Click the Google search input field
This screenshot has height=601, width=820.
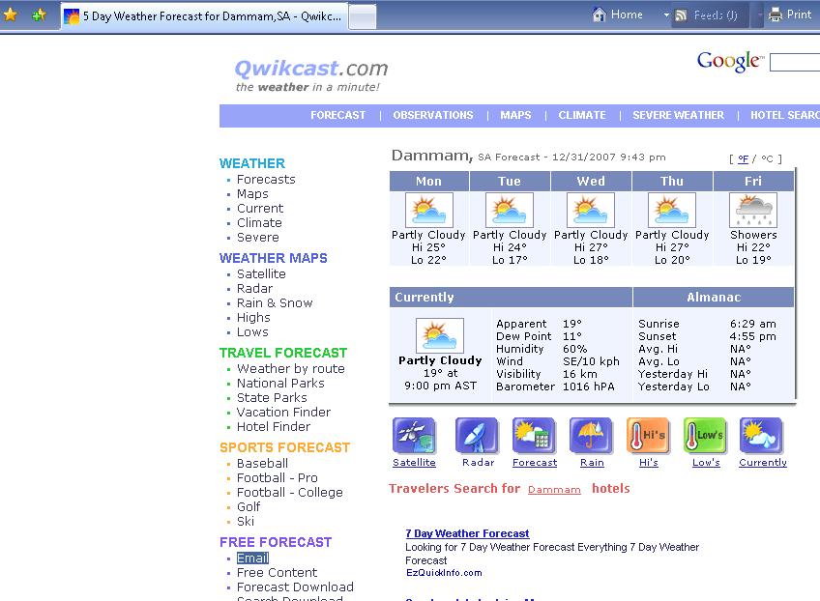point(795,62)
